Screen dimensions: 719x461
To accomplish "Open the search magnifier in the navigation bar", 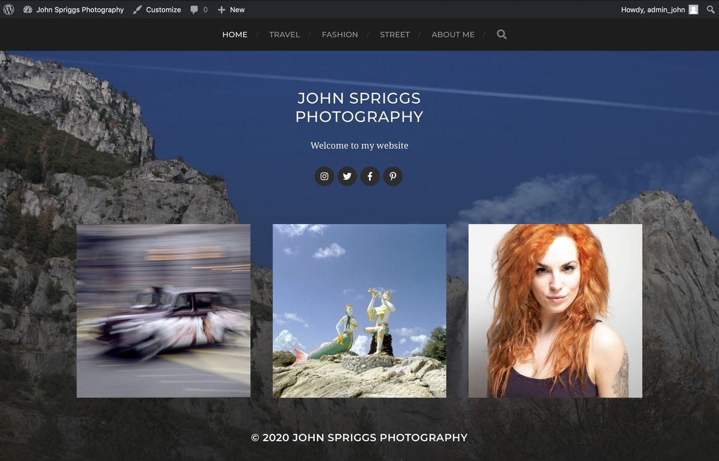I will [501, 34].
